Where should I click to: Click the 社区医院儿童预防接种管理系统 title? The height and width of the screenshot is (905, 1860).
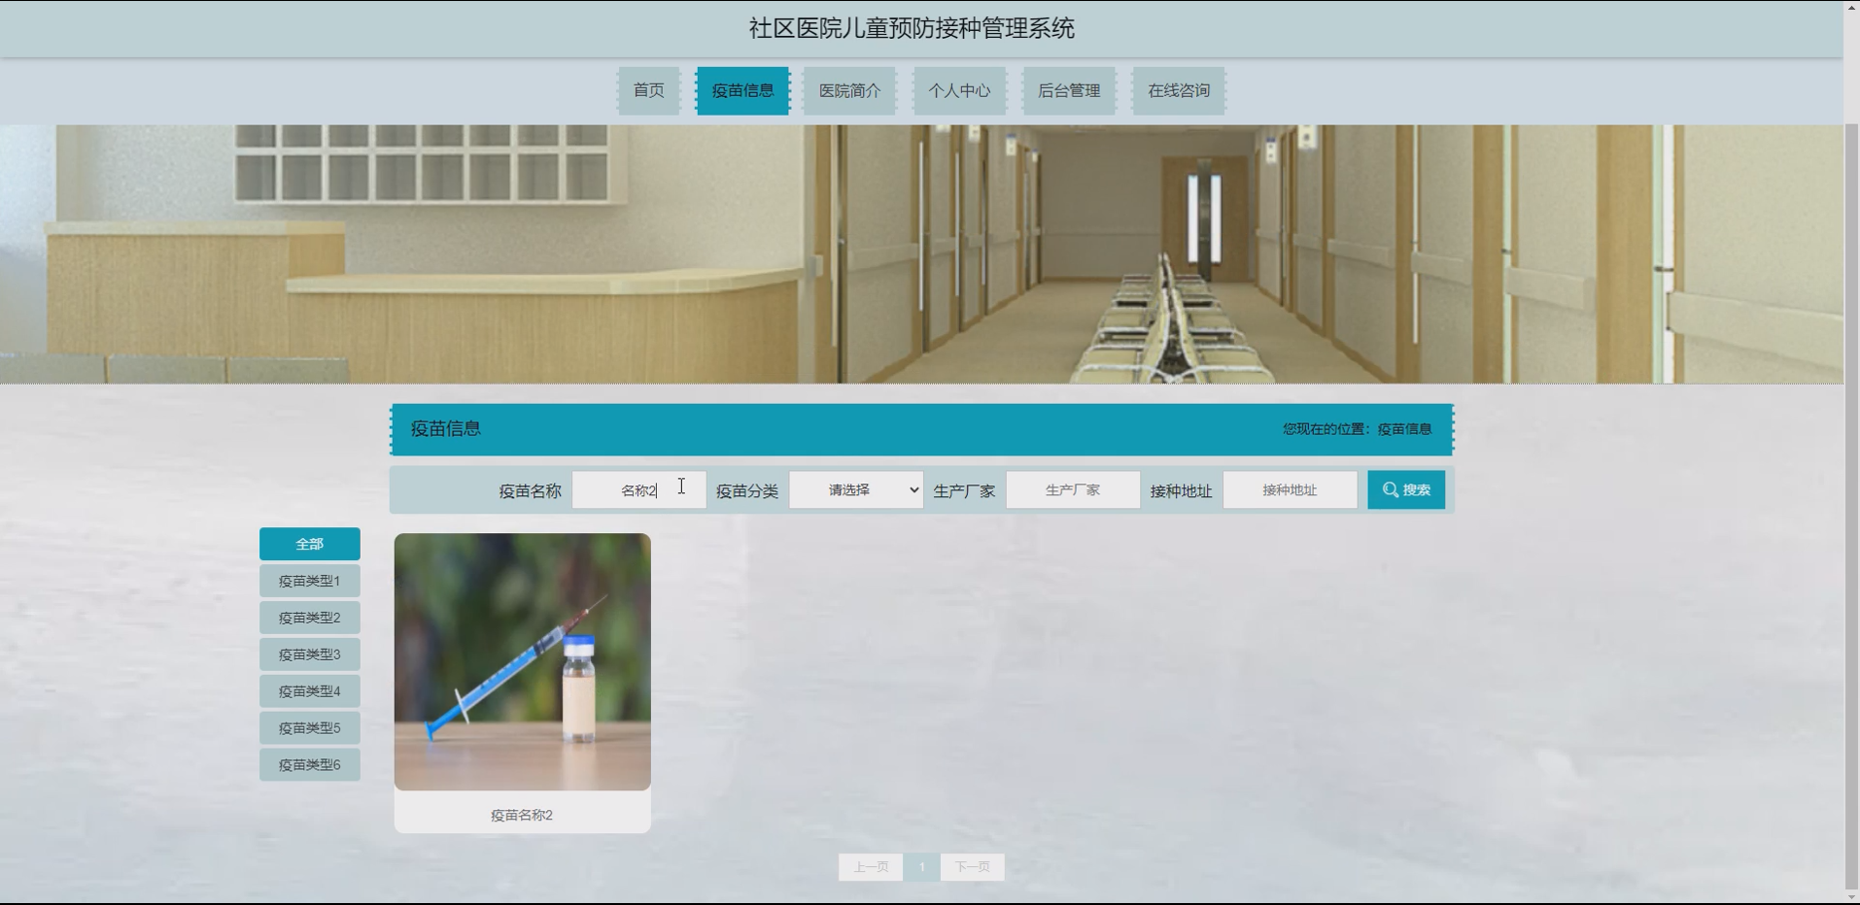pos(912,28)
